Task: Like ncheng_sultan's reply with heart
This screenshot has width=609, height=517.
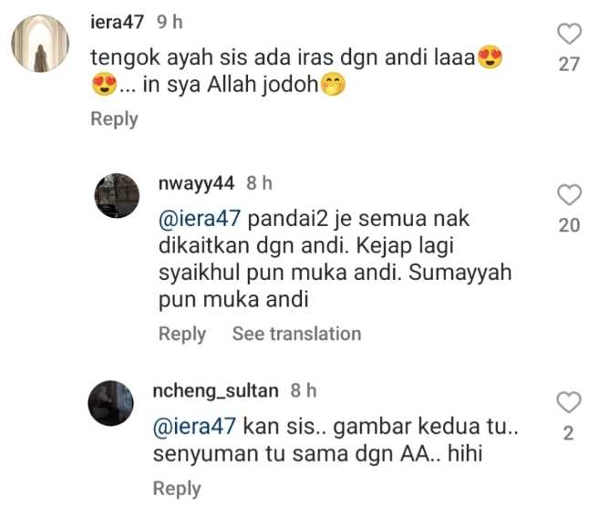Action: 569,402
